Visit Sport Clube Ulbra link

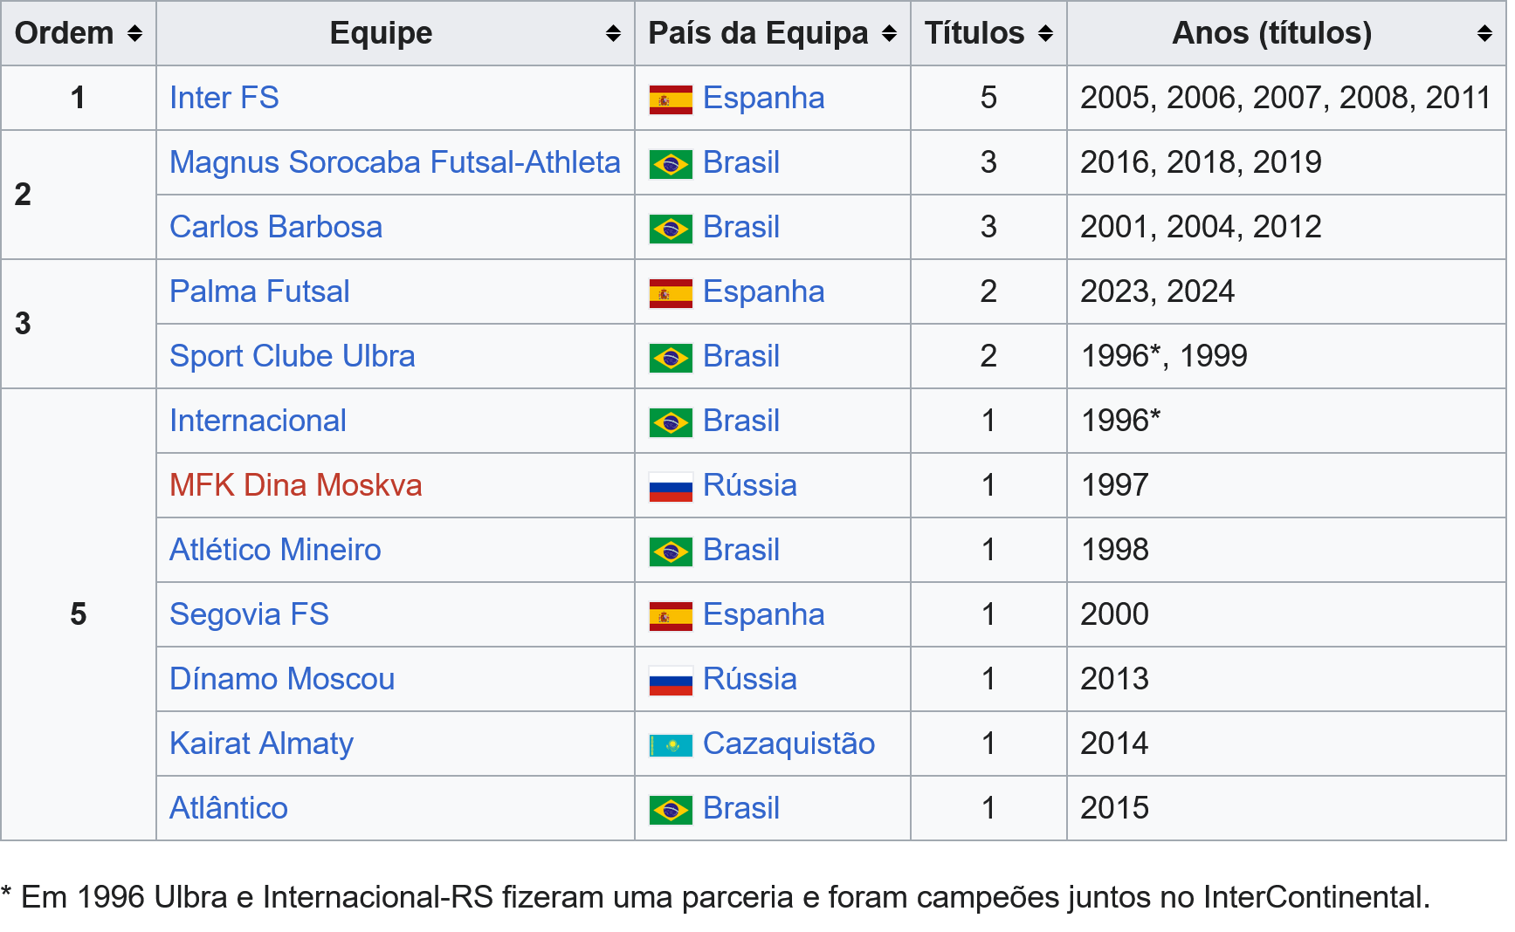pyautogui.click(x=293, y=356)
